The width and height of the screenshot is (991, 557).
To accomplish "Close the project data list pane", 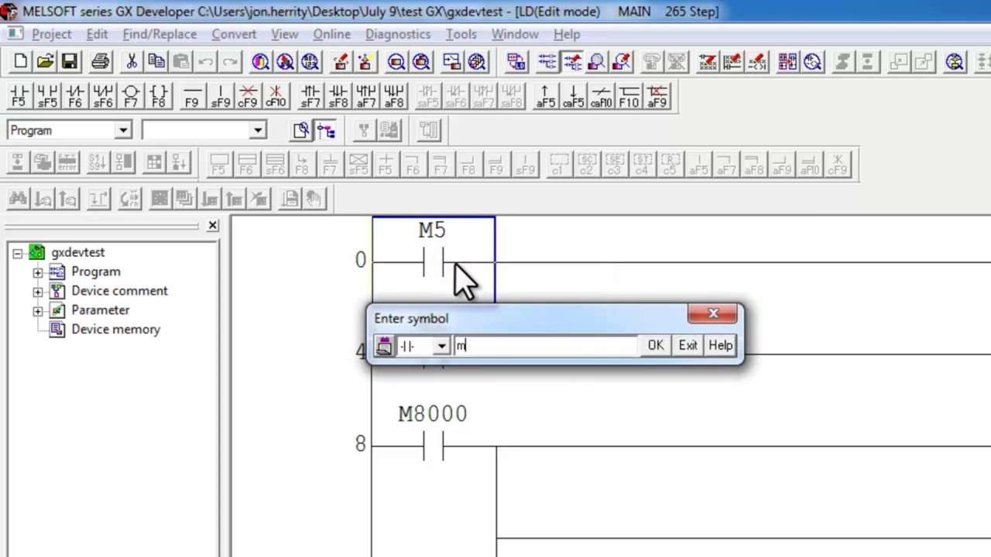I will [213, 226].
